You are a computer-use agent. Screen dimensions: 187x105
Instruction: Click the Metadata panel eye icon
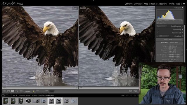[x=157, y=36]
